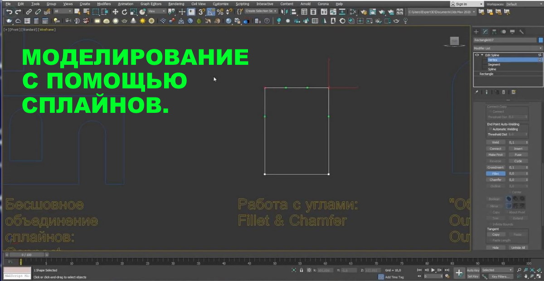Choose the Rectangular Selection Region tool
Image resolution: width=544 pixels, height=281 pixels.
(96, 11)
